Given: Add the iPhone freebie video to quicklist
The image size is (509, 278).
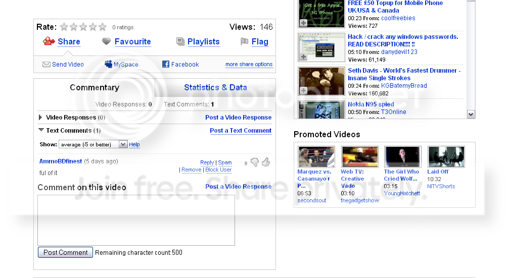Looking at the screenshot, I should 303,23.
